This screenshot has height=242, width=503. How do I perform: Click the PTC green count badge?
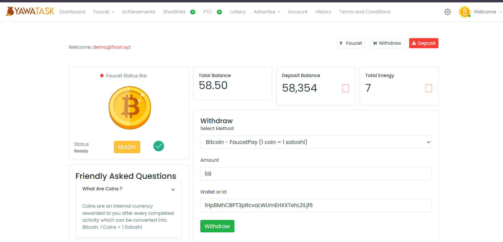pos(219,12)
